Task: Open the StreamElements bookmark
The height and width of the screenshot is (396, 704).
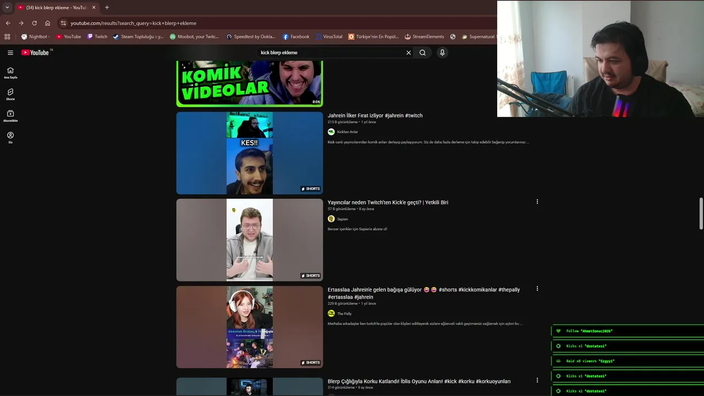Action: pos(424,37)
